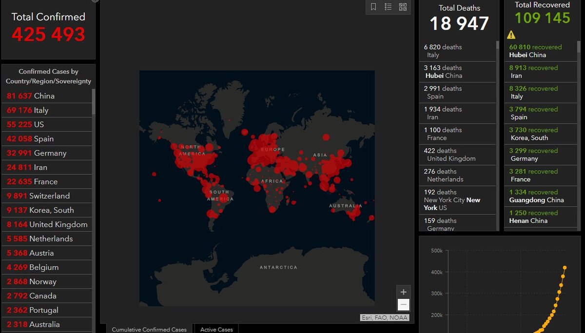This screenshot has height=333, width=585.
Task: Click the yellow warning triangle icon
Action: pyautogui.click(x=511, y=35)
